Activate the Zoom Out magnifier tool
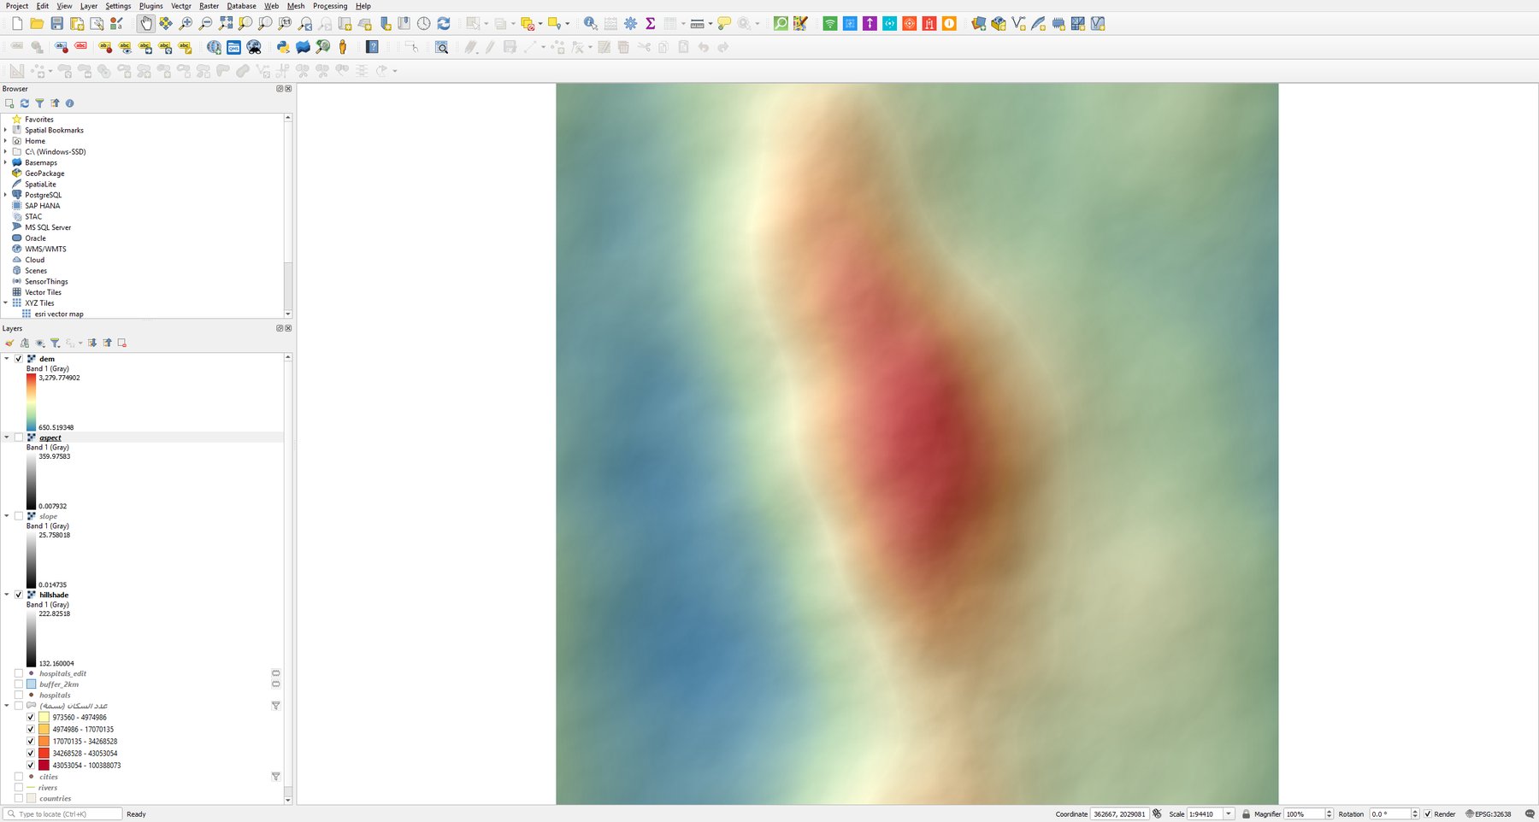 coord(205,24)
